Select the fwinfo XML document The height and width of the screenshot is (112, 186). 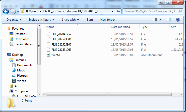56,55
